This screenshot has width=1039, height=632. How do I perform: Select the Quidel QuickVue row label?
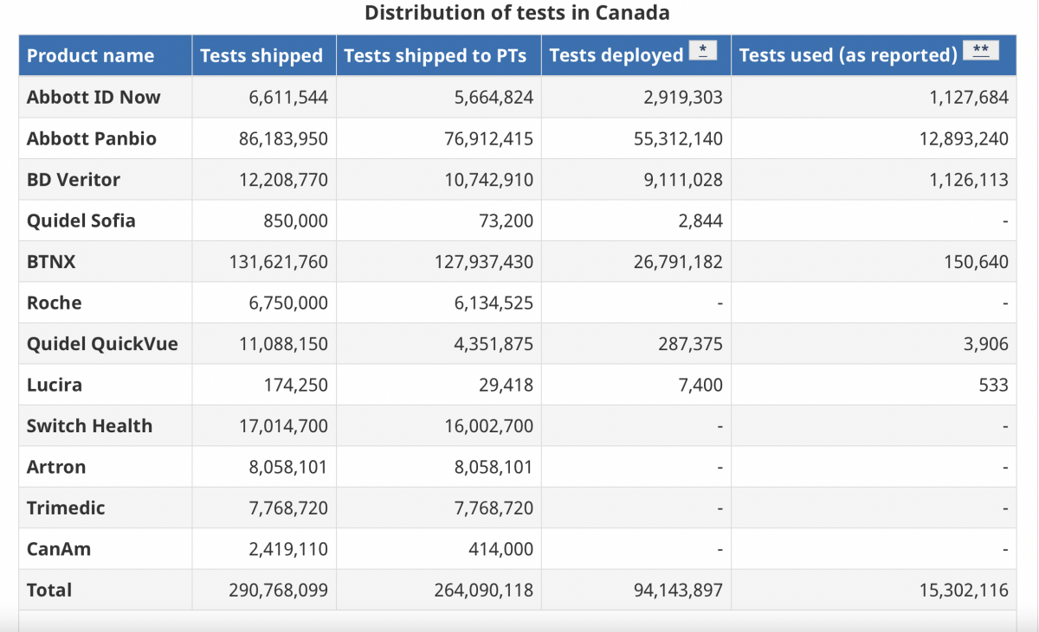[102, 344]
